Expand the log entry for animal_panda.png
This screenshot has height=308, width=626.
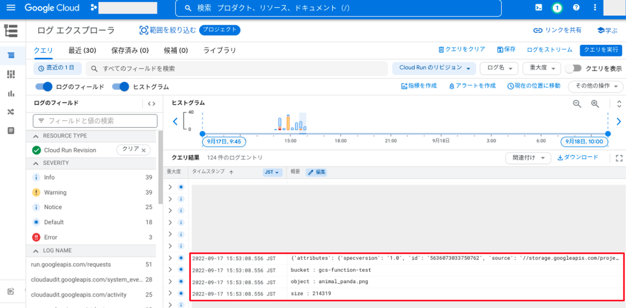170,281
